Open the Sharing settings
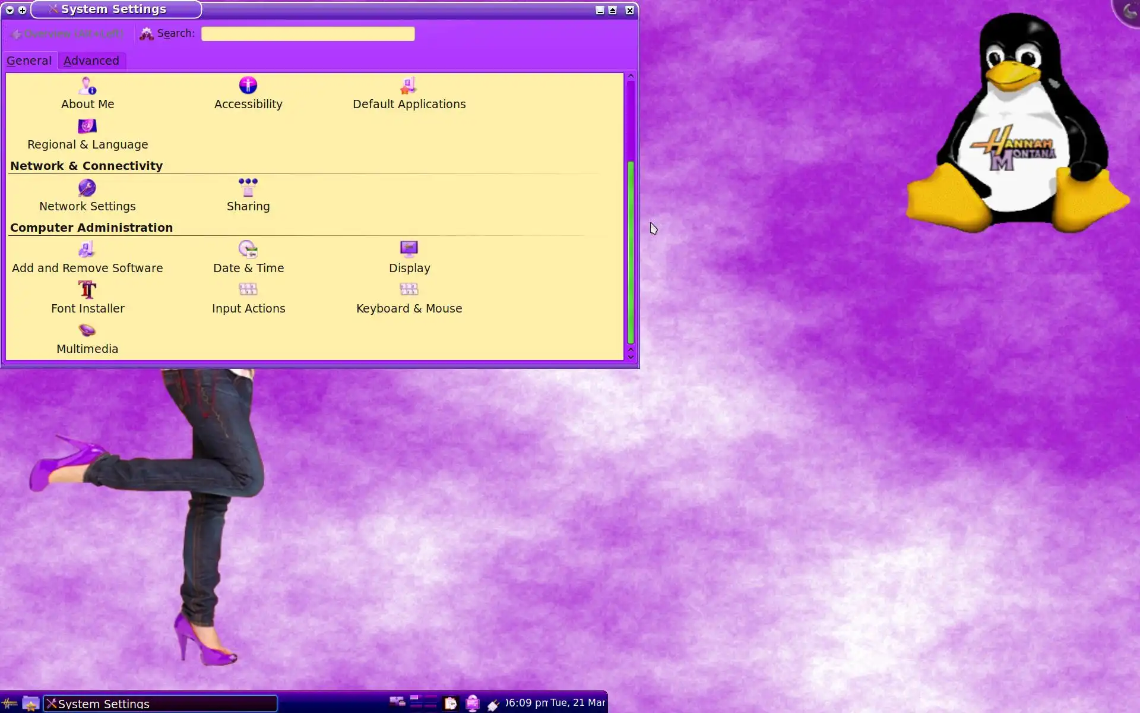The image size is (1140, 713). tap(248, 197)
